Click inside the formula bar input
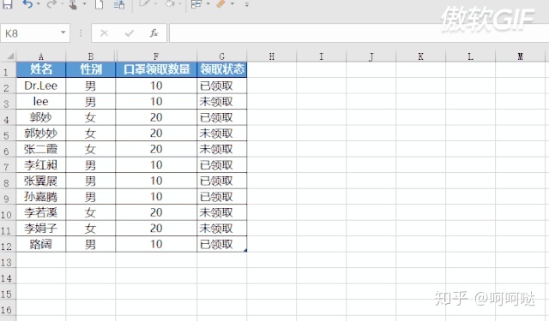Viewport: 549px width, 321px height. [359, 33]
